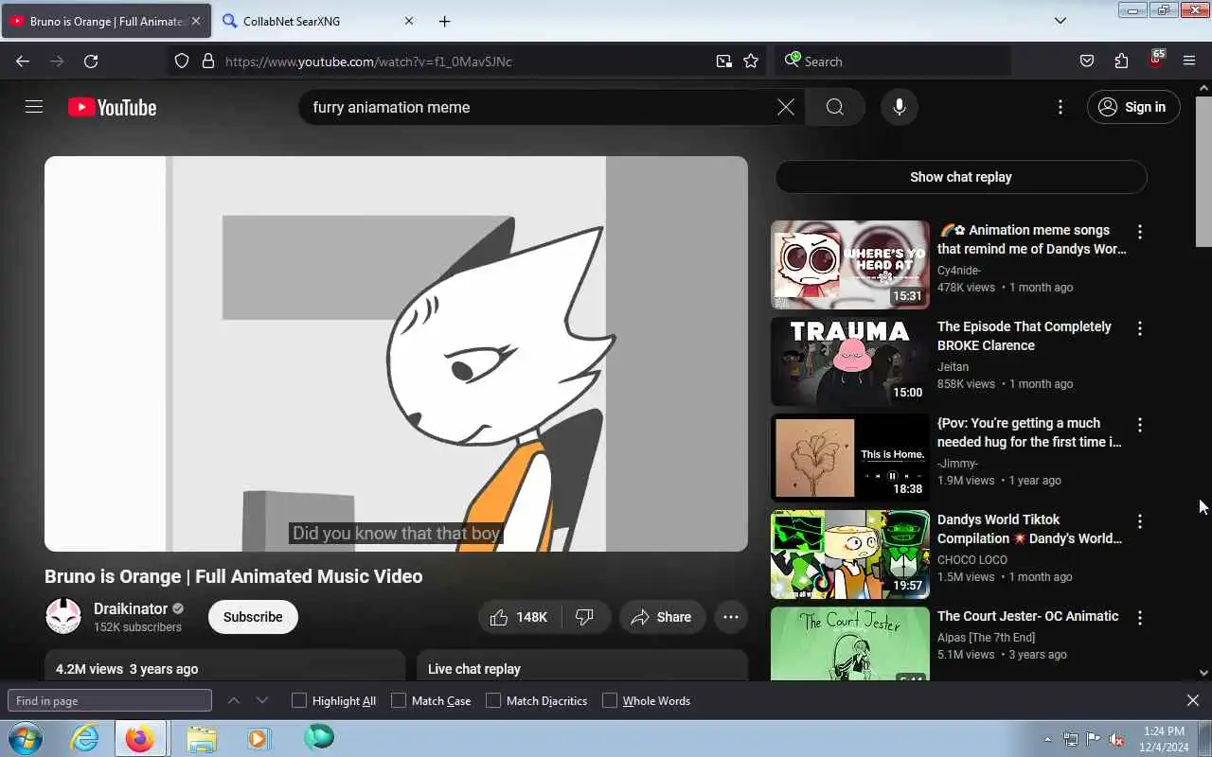Open TRAUMA Clarence video thumbnail

click(850, 361)
